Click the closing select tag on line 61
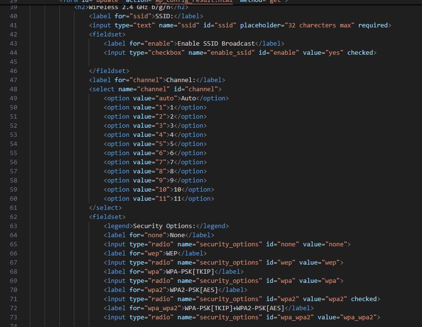This screenshot has height=327, width=422. point(105,208)
